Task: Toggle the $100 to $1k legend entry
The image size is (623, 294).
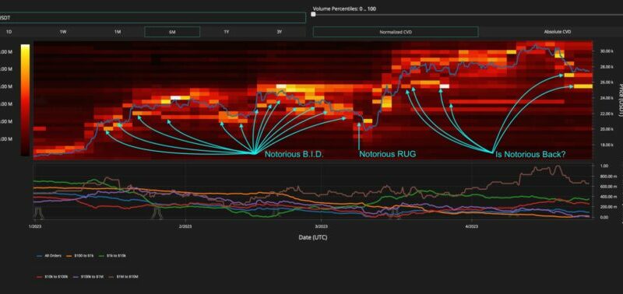Action: point(80,256)
